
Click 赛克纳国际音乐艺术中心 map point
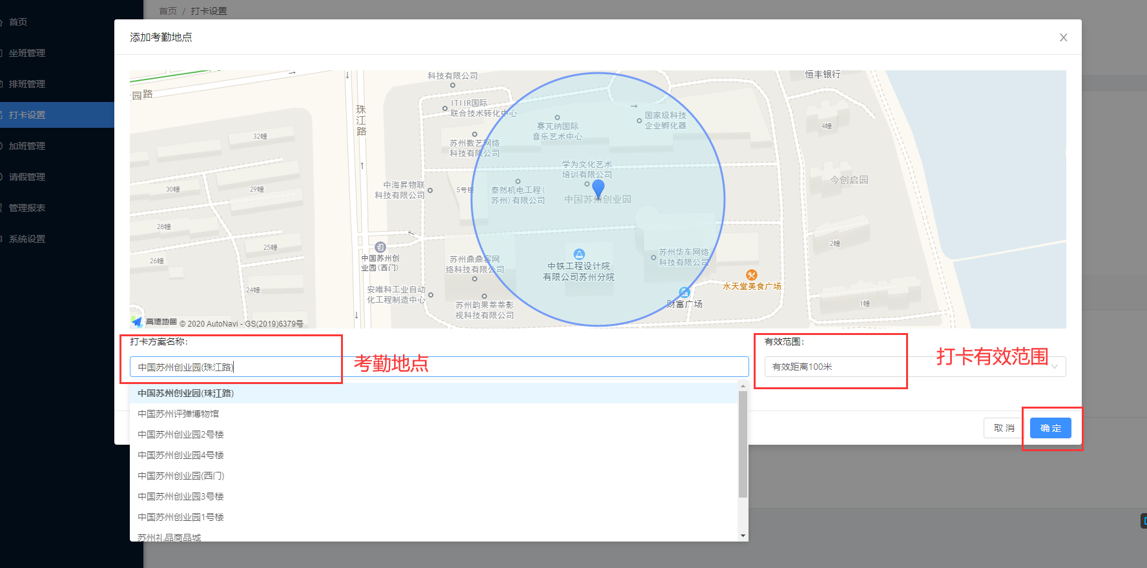pos(557,117)
